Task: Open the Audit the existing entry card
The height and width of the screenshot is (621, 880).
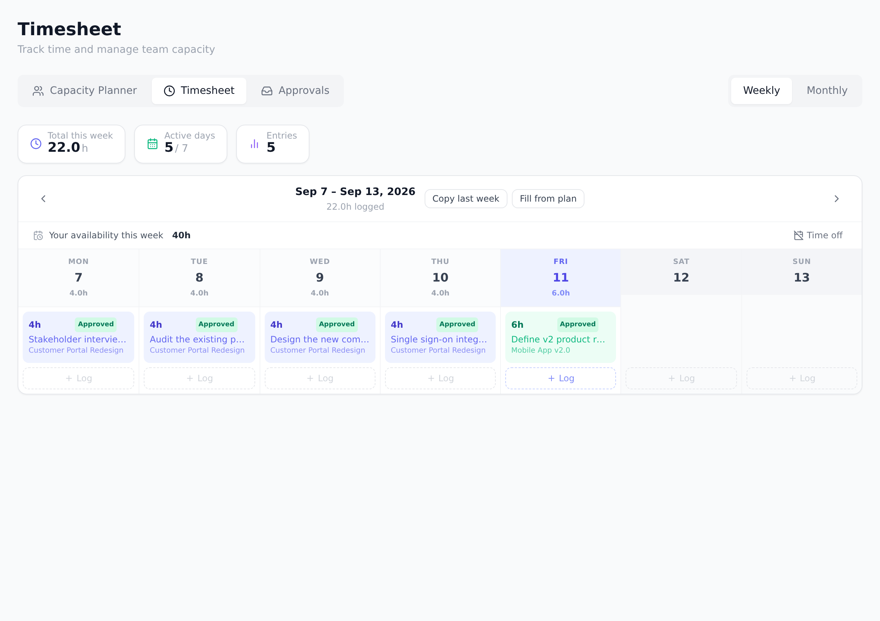Action: pyautogui.click(x=199, y=337)
